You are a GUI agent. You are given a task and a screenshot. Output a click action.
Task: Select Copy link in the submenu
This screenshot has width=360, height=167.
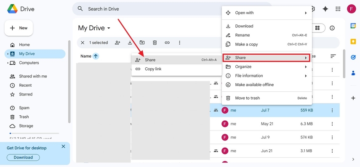click(x=176, y=69)
